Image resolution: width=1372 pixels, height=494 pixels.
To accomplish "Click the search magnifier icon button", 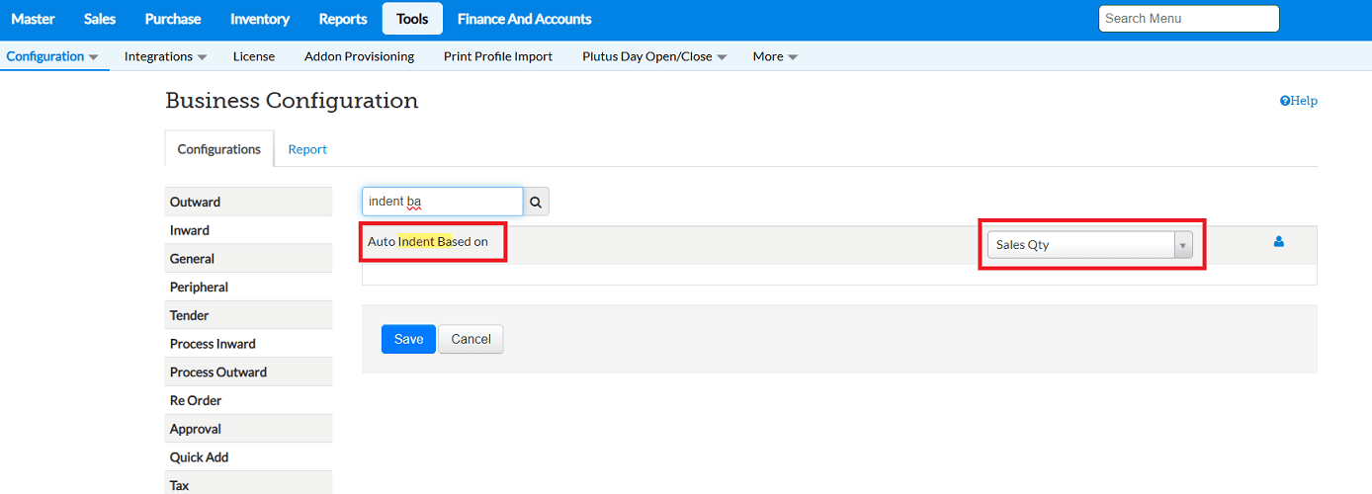I will pyautogui.click(x=536, y=202).
